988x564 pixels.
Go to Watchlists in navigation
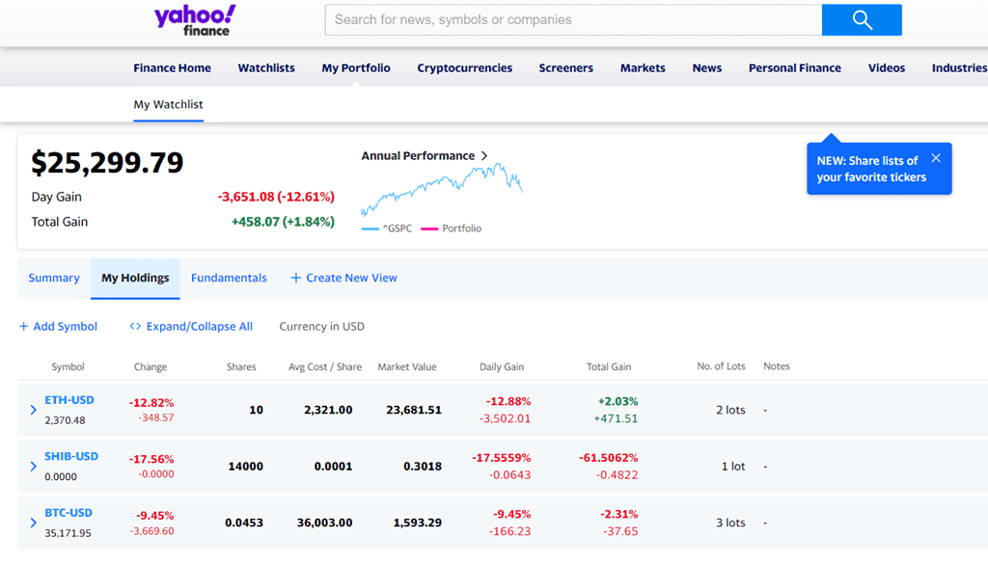[x=266, y=68]
